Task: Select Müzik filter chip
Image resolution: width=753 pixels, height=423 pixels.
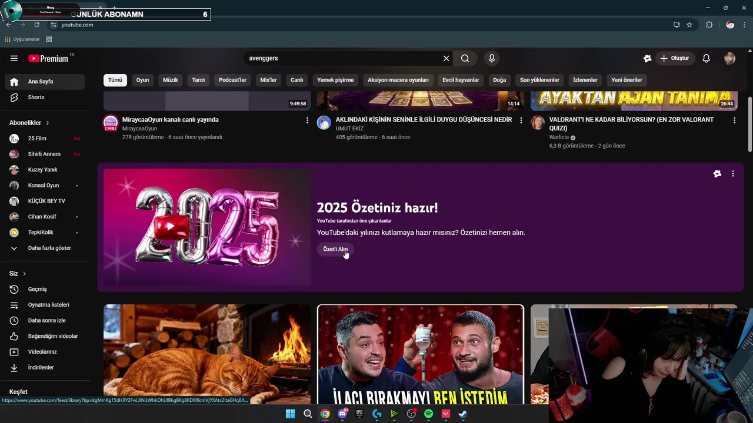Action: pyautogui.click(x=171, y=80)
